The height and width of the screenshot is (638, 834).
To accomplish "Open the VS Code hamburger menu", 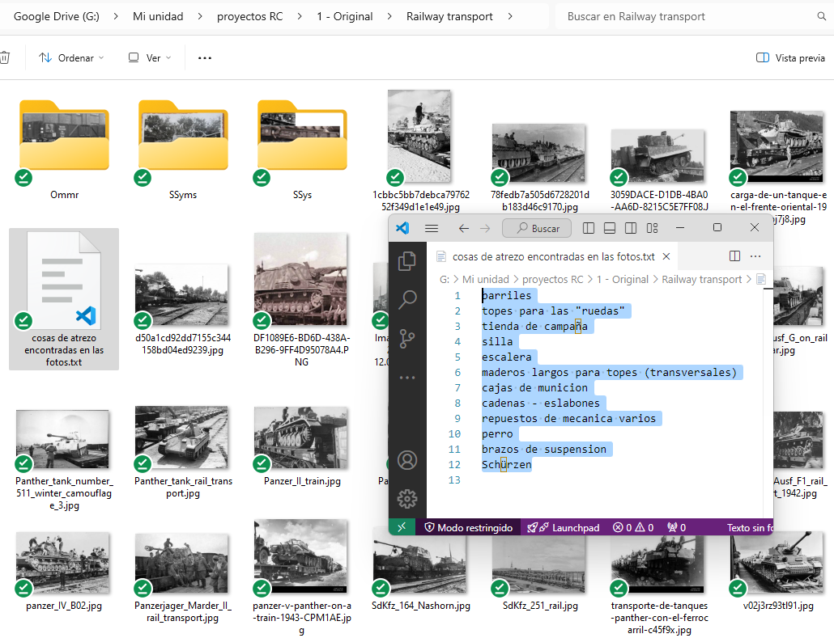I will [x=432, y=228].
